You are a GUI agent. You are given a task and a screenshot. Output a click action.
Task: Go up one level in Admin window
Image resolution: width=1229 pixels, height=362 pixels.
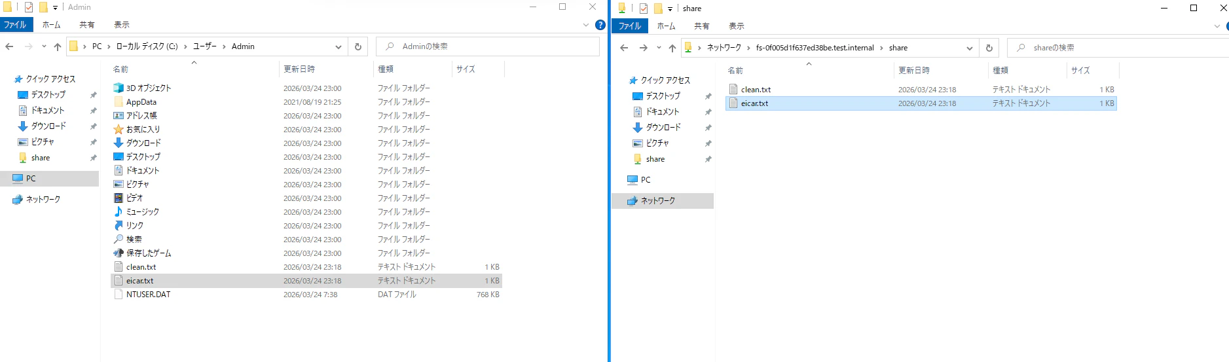pyautogui.click(x=58, y=46)
